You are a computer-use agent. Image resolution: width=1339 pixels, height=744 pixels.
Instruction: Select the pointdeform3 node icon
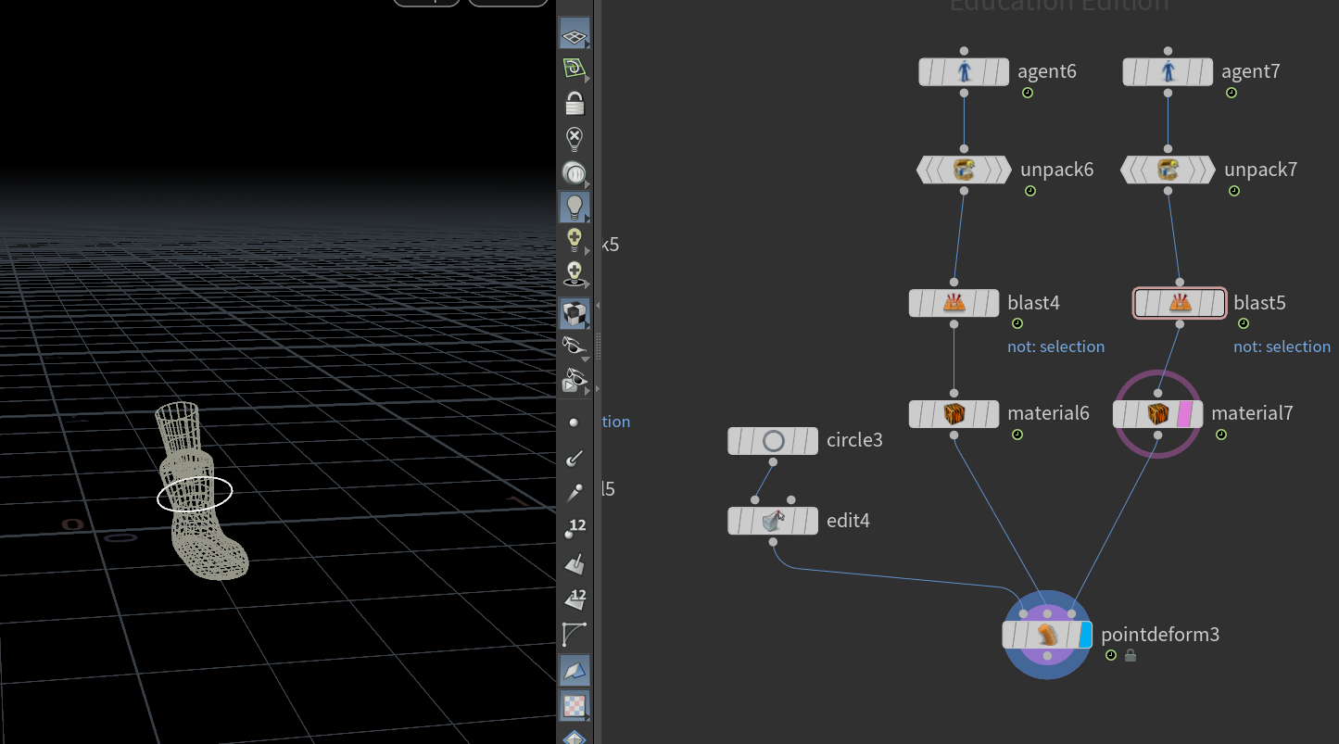point(1047,635)
